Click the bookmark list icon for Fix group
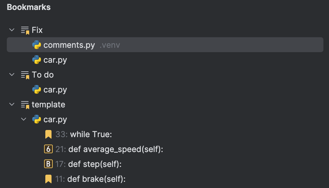Screen dimensions: 329x188 25,30
